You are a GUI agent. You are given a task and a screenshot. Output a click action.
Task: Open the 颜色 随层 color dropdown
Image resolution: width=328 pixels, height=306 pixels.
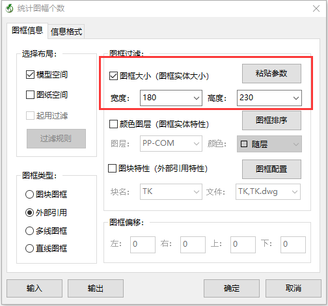269,144
